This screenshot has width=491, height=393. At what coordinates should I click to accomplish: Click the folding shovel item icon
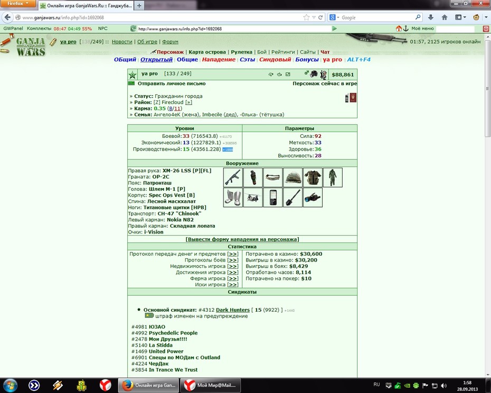point(293,198)
